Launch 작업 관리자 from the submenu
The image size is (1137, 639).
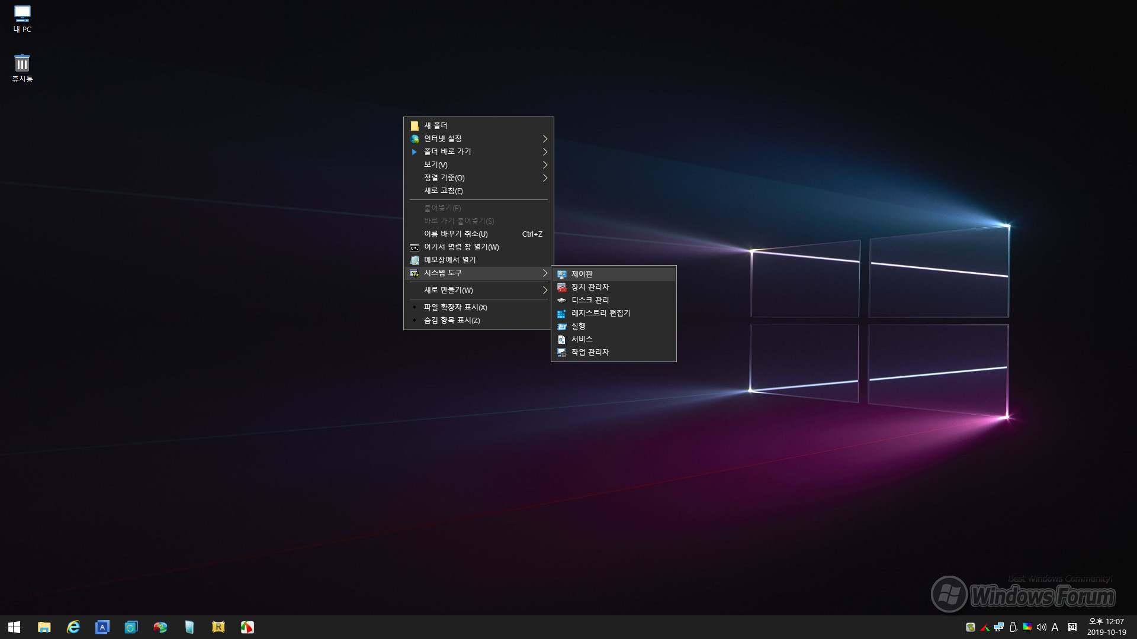pos(614,352)
